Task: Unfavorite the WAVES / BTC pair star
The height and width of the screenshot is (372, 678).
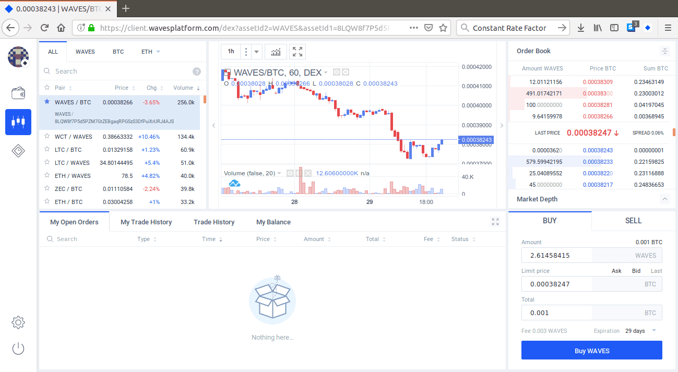Action: coord(47,102)
